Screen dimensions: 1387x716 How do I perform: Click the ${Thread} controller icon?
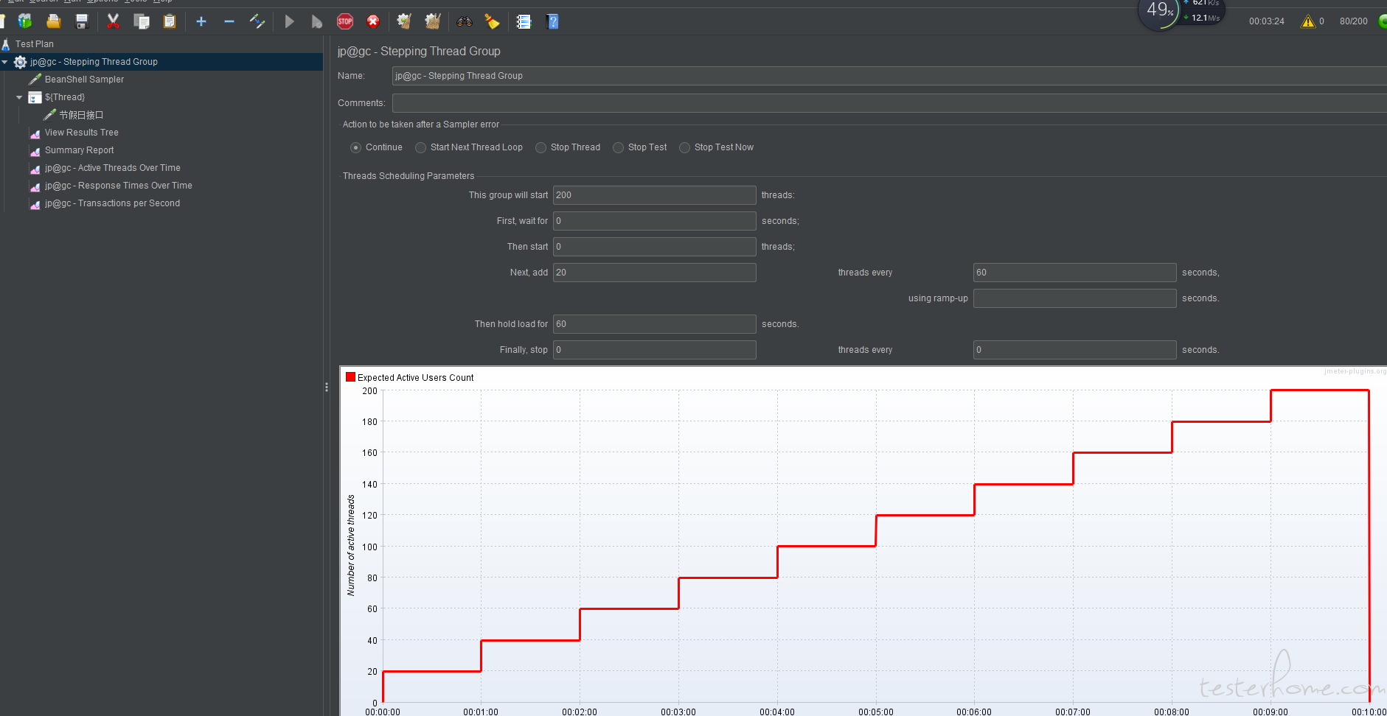(35, 97)
